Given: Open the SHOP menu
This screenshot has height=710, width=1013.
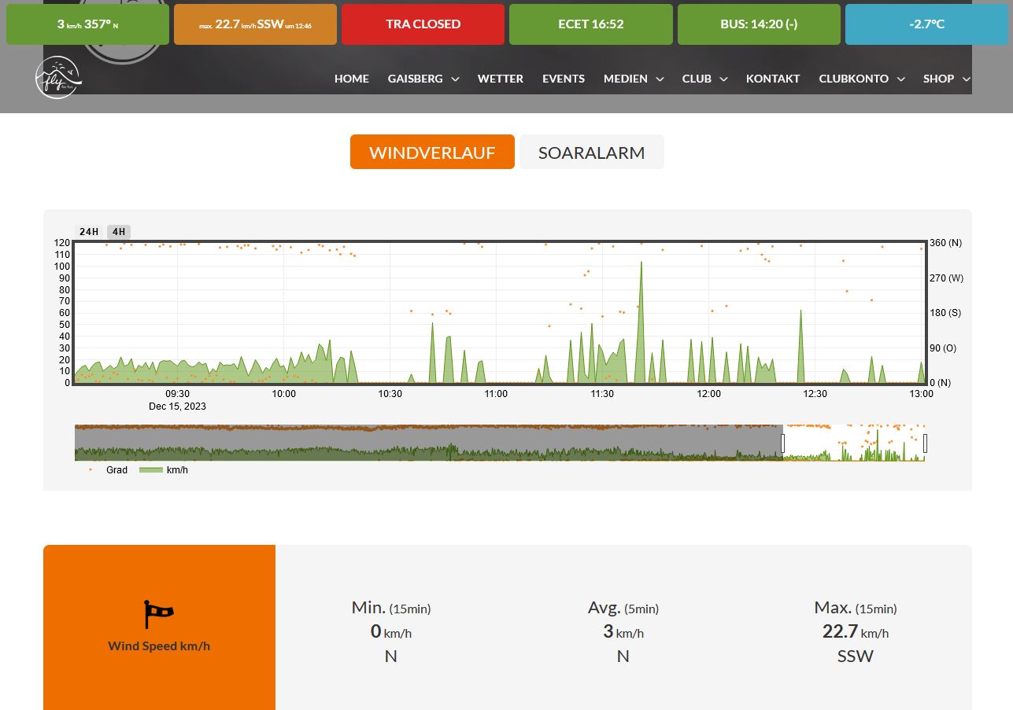Looking at the screenshot, I should pos(938,79).
